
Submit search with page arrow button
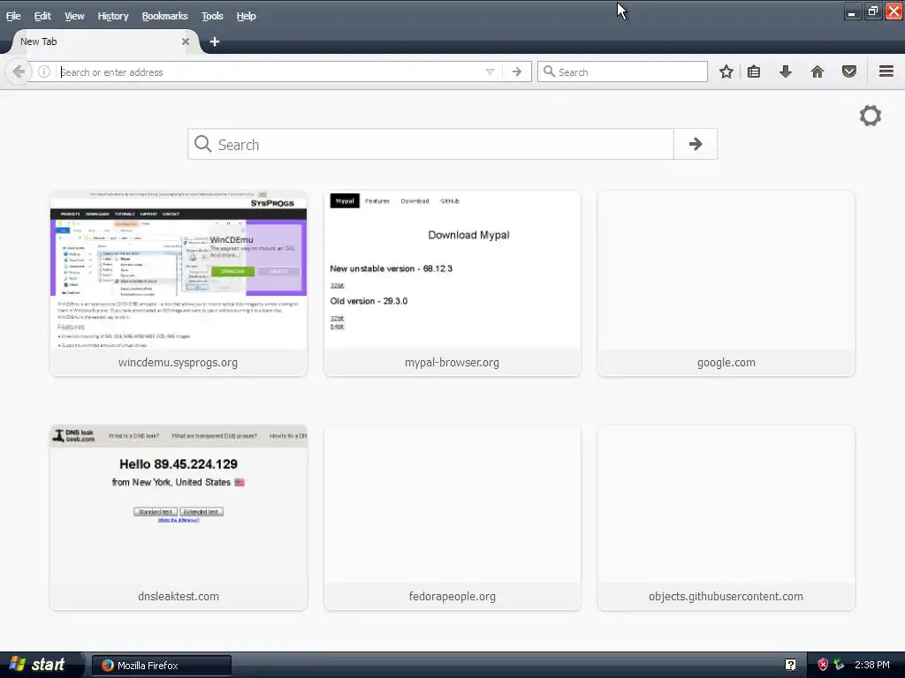(696, 144)
